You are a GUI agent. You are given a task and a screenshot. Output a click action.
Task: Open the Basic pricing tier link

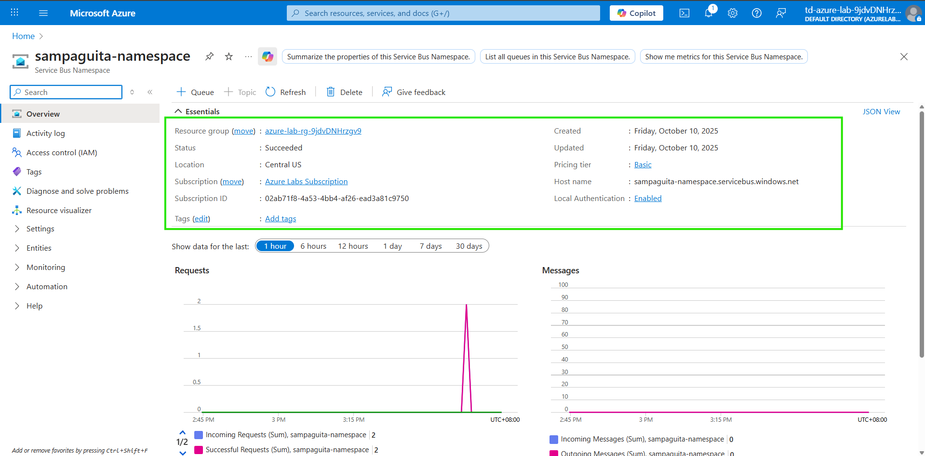click(x=643, y=164)
